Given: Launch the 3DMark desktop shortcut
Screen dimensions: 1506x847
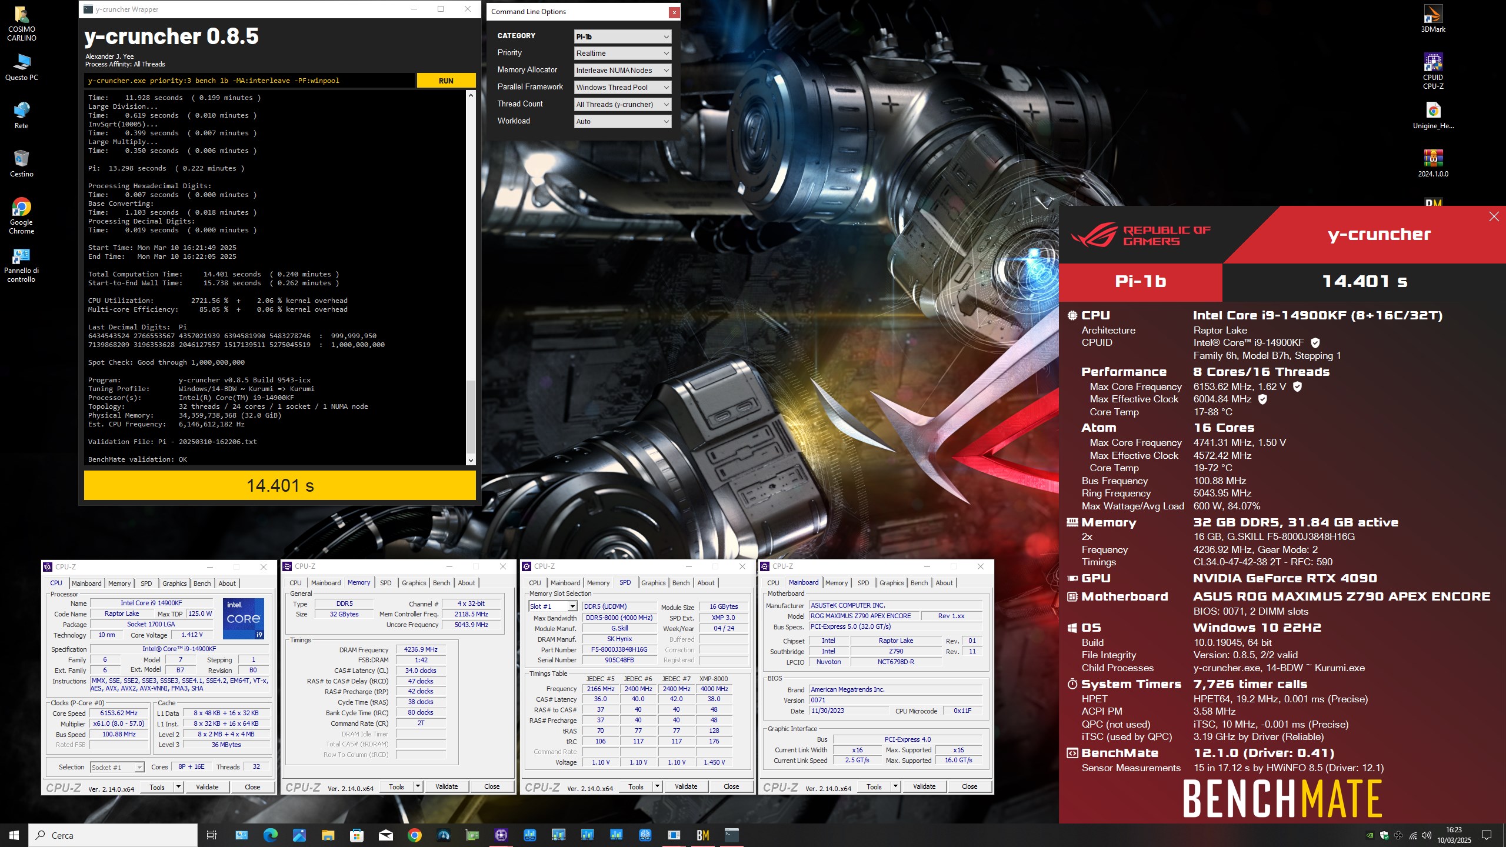Looking at the screenshot, I should pyautogui.click(x=1433, y=19).
